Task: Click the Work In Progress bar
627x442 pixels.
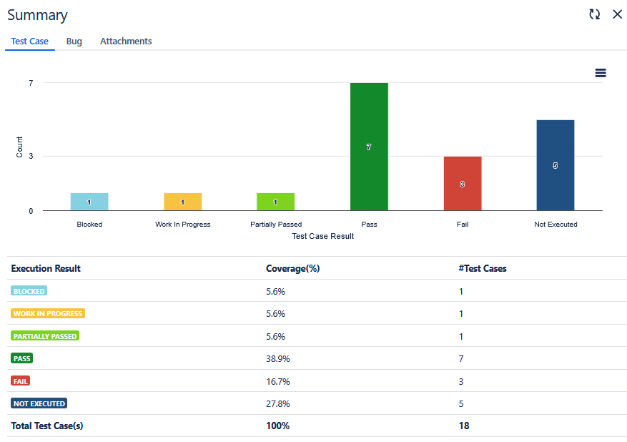Action: point(182,201)
